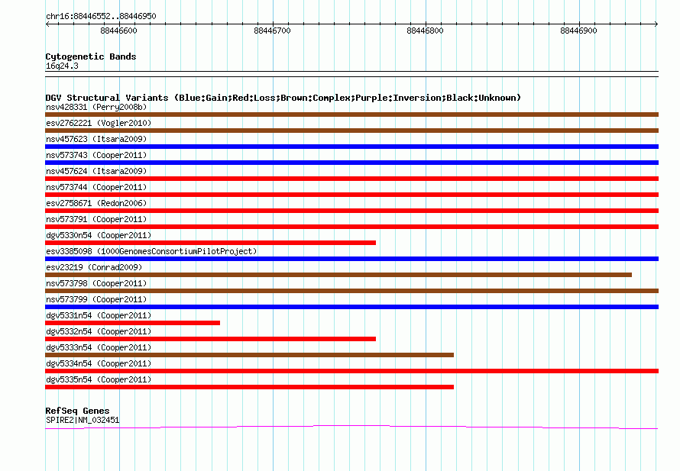Click ruler position label 88446900
Viewport: 680px width, 471px height.
pos(578,31)
